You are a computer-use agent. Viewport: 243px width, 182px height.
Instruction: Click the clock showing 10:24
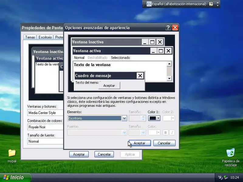[234, 177]
